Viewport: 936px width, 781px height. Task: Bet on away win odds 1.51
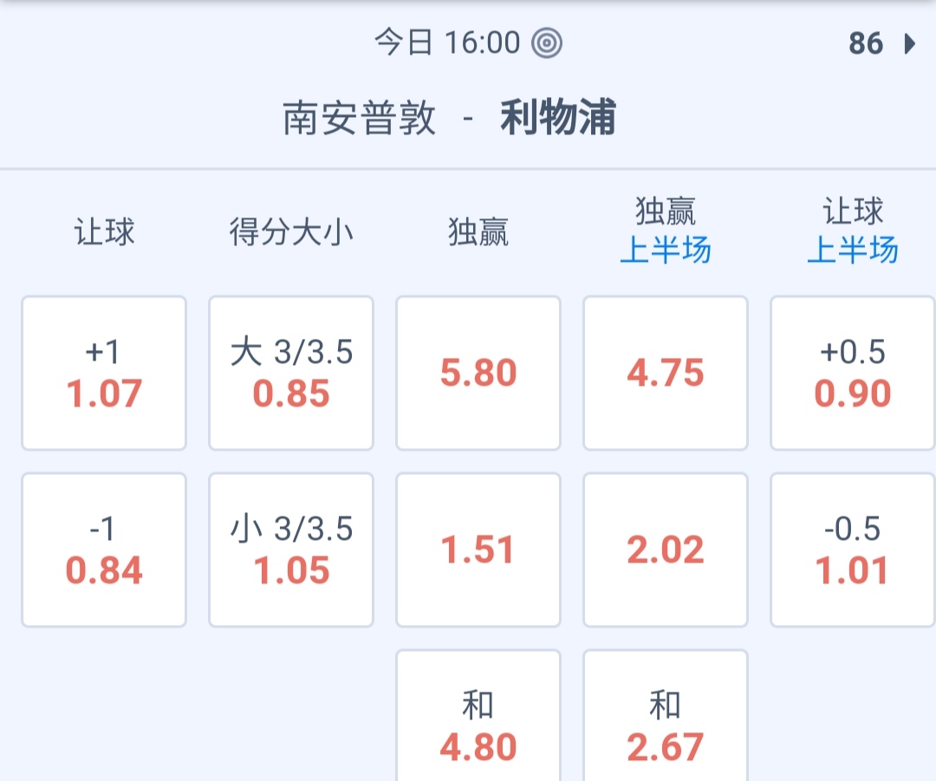pos(478,550)
